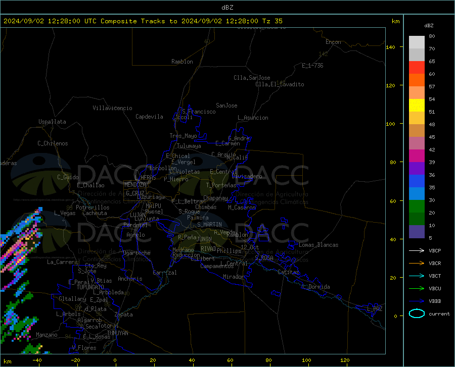Image resolution: width=455 pixels, height=367 pixels.
Task: Click the Encon map label
Action: [x=333, y=42]
